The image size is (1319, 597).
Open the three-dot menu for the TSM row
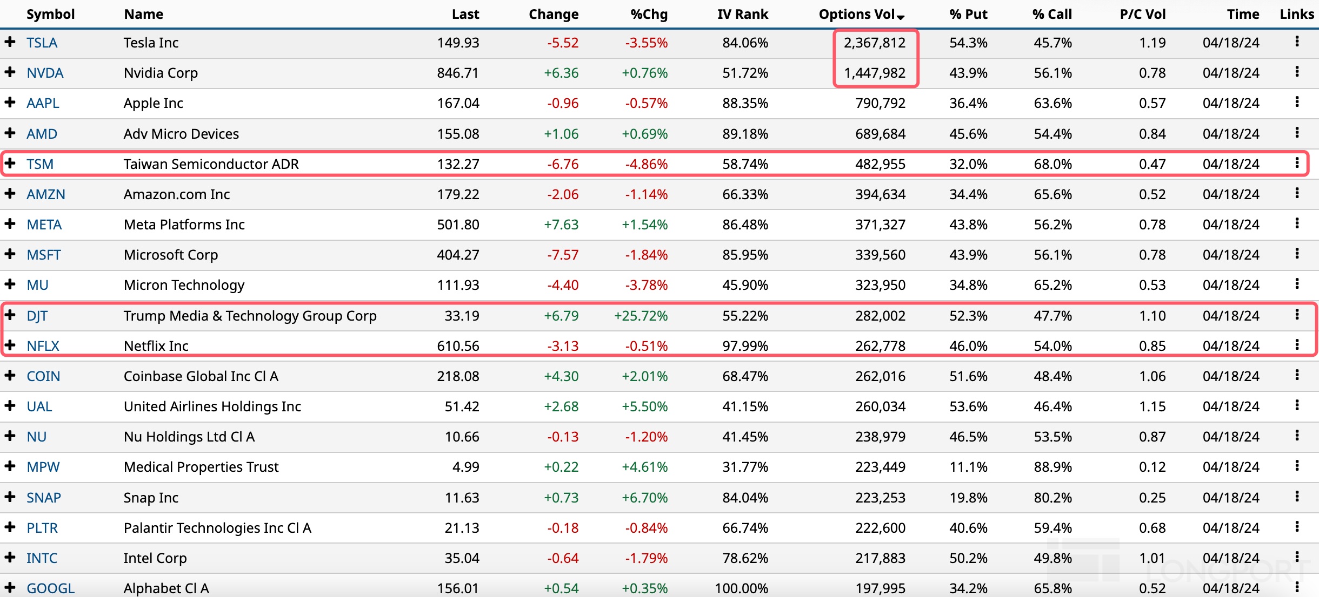(1297, 163)
